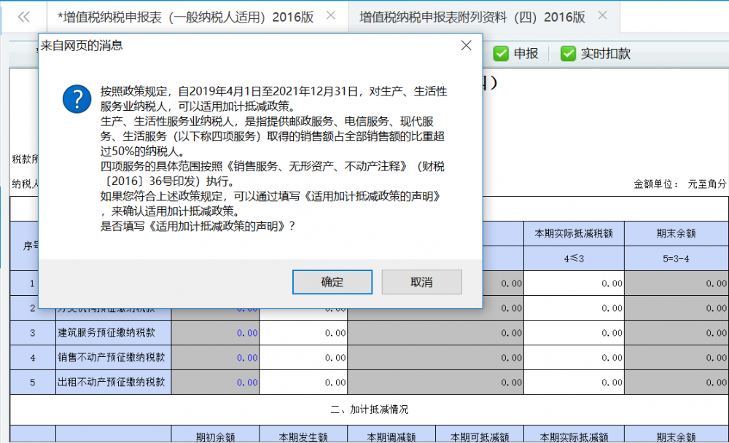
Task: Click the blue question mark icon in dialog
Action: [x=77, y=99]
